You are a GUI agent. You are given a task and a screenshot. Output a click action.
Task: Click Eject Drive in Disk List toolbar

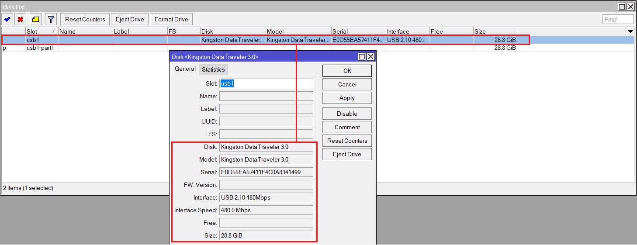click(130, 19)
